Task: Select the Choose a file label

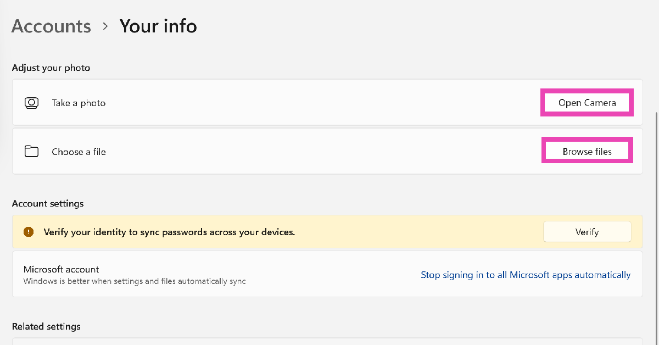Action: 79,152
